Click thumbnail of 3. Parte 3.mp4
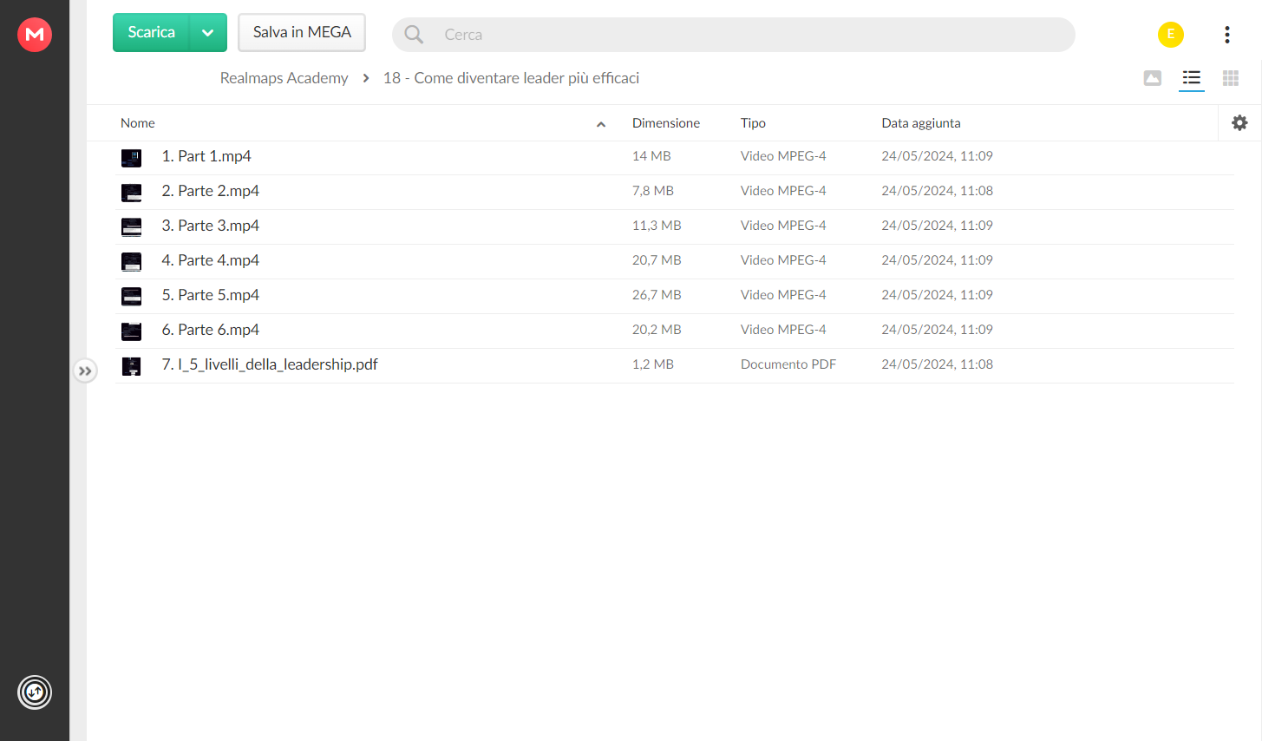This screenshot has width=1262, height=741. [131, 227]
